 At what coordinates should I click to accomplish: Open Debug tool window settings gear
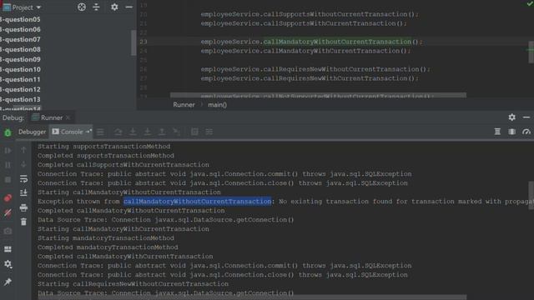click(x=511, y=117)
